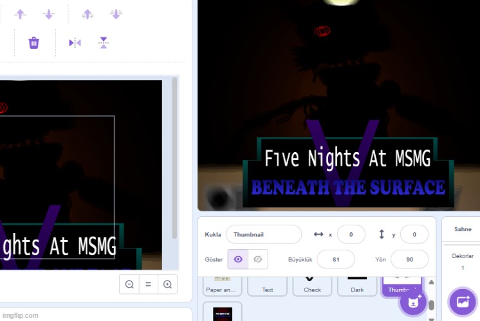Click the Backward (send down) arrow icon

coord(49,14)
